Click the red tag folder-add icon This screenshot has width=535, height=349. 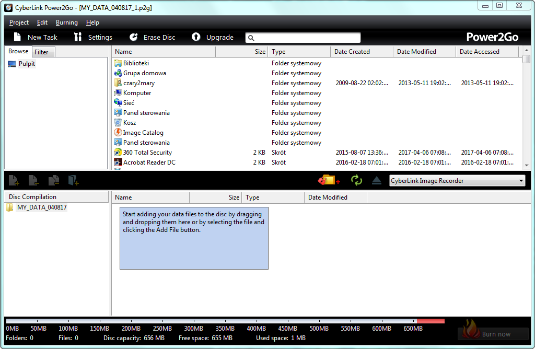pyautogui.click(x=329, y=180)
